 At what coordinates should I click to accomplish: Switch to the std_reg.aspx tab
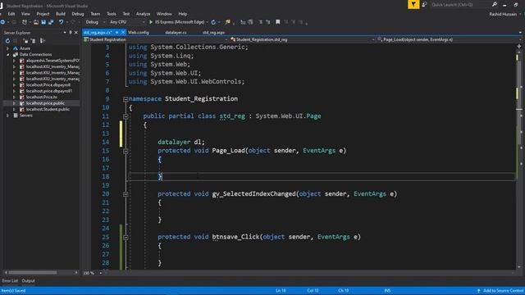point(213,33)
